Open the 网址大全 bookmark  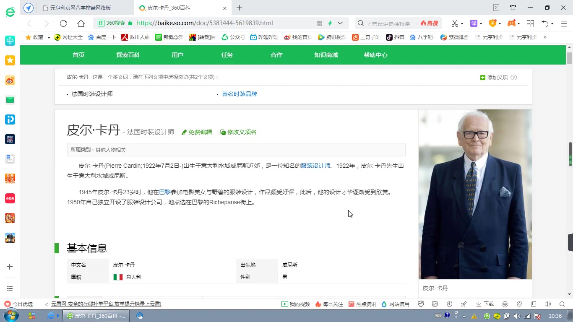click(68, 37)
